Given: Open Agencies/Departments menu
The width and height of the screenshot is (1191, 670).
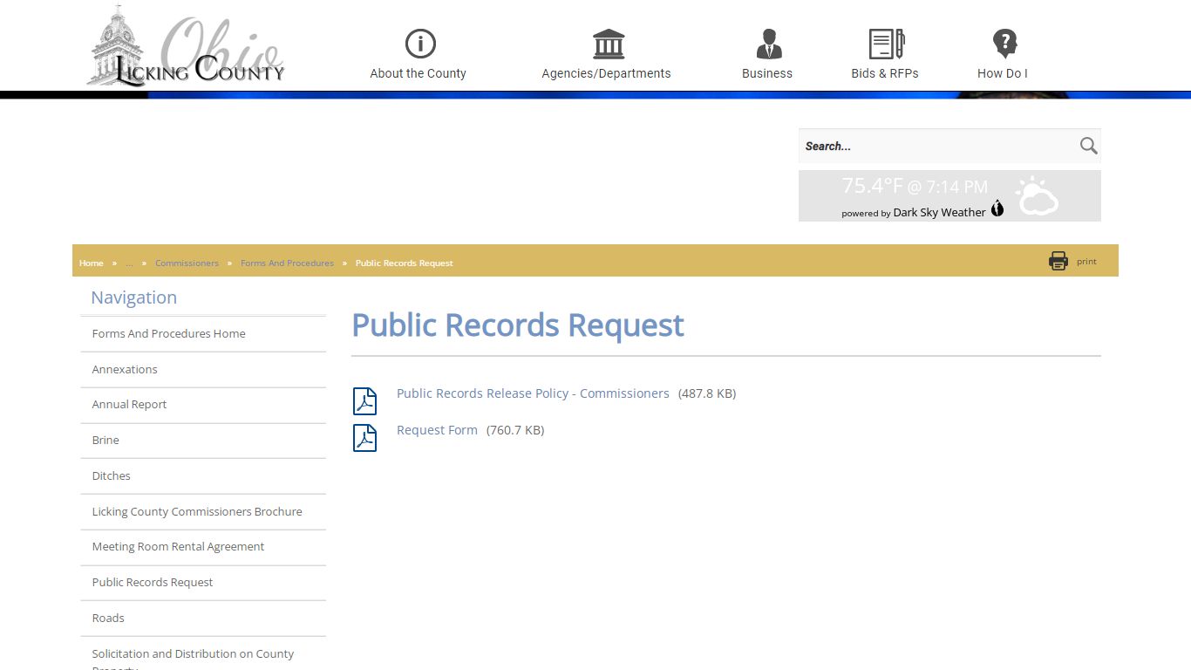Looking at the screenshot, I should coord(606,73).
